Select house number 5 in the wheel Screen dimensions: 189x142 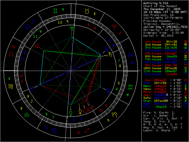pyautogui.click(x=106, y=105)
